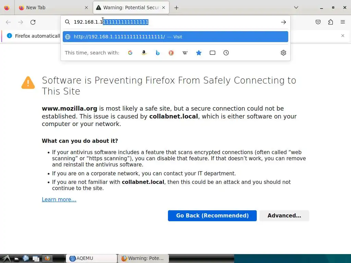Search bookmarks using the star icon
This screenshot has width=351, height=263.
[x=199, y=53]
